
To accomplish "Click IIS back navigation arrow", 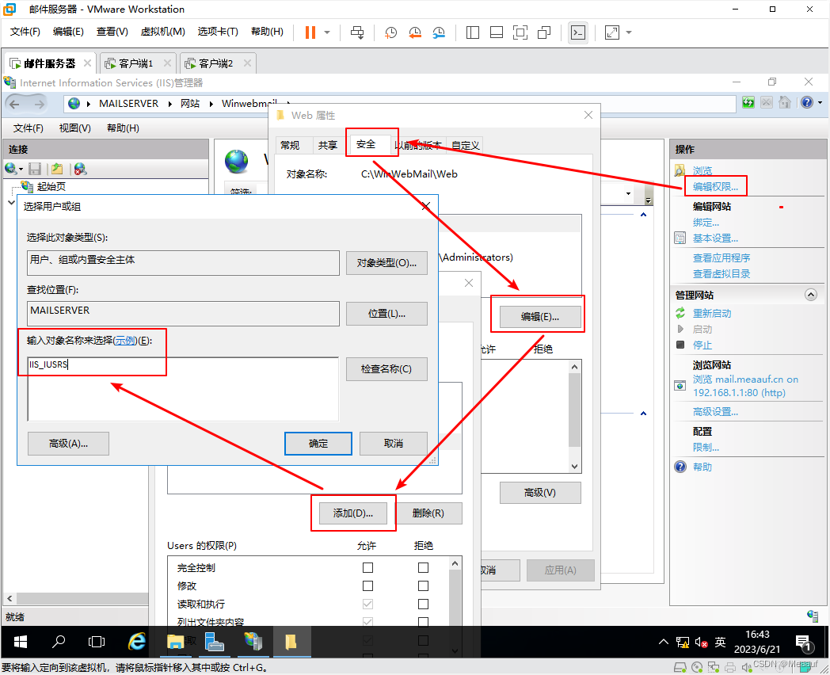I will 15,105.
